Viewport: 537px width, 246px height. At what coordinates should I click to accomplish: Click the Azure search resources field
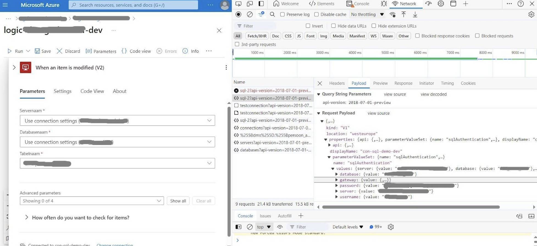(133, 5)
